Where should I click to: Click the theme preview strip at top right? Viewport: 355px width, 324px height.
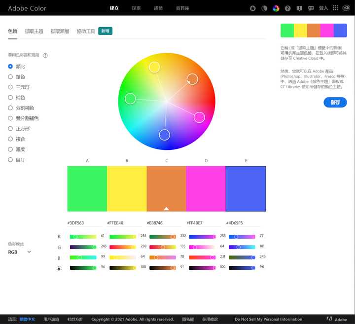314,31
